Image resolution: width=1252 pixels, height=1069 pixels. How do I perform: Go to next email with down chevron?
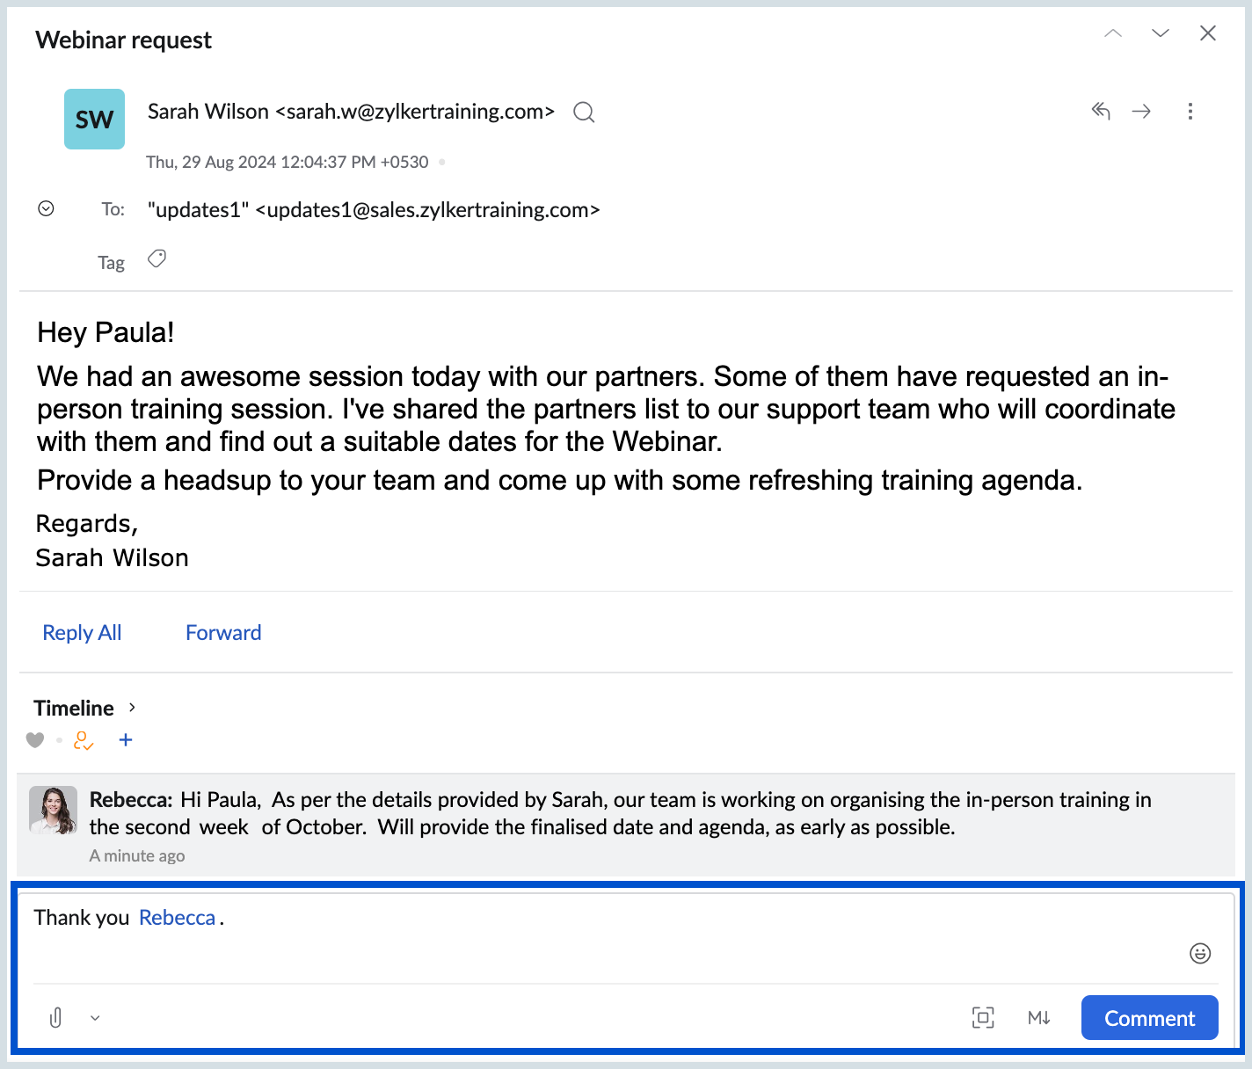pyautogui.click(x=1161, y=33)
